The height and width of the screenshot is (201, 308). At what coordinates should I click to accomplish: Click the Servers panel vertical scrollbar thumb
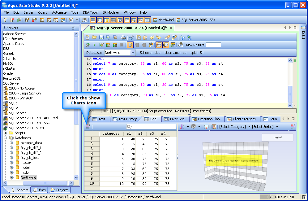tap(76, 81)
